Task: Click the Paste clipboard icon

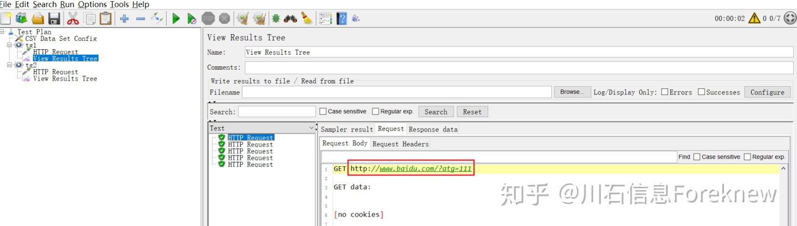Action: point(105,19)
